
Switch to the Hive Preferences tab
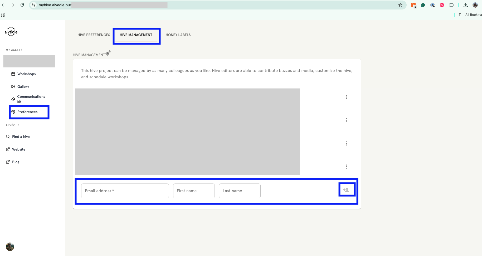(x=94, y=35)
